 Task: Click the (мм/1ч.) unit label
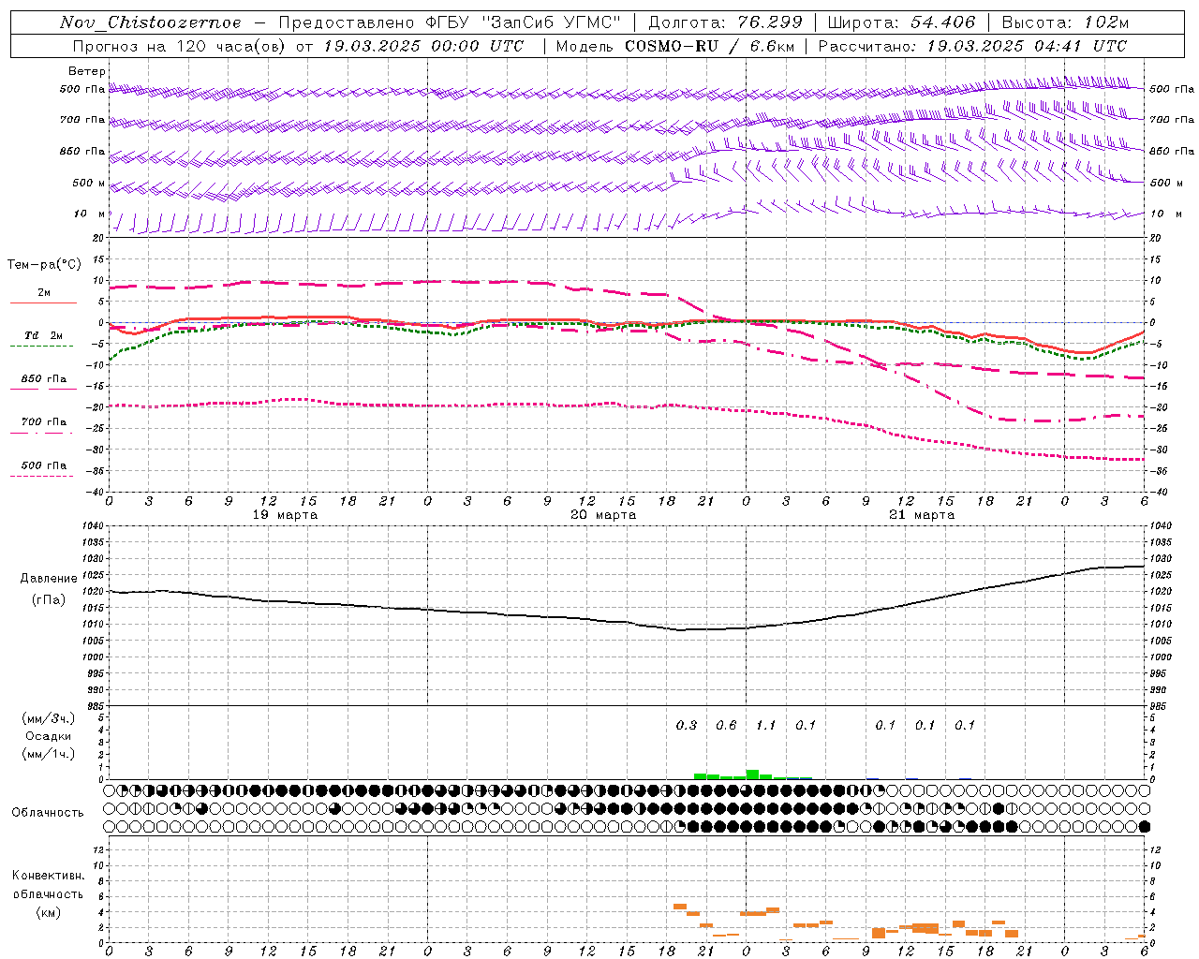tap(49, 754)
